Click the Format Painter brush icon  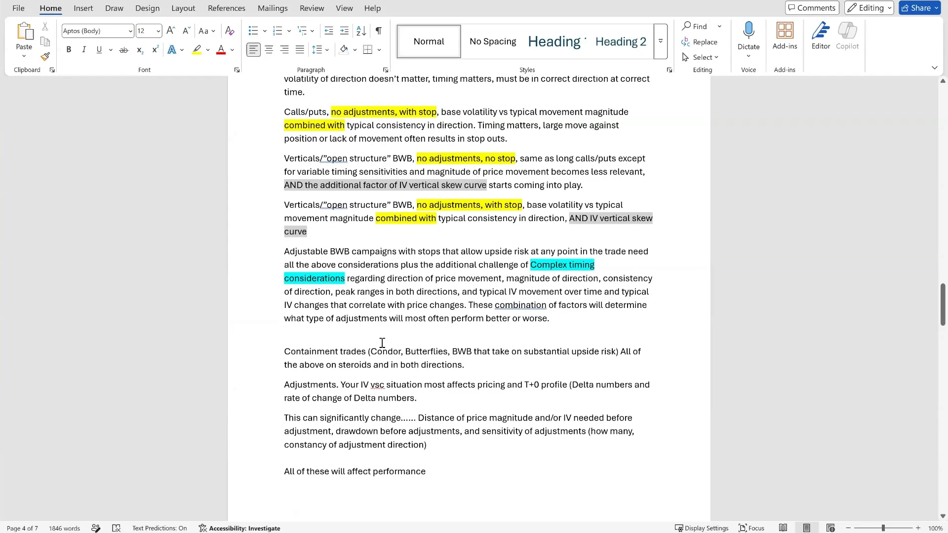[x=45, y=57]
